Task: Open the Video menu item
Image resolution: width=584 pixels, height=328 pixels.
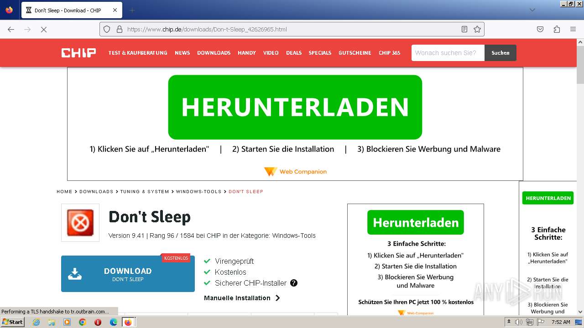Action: click(271, 53)
